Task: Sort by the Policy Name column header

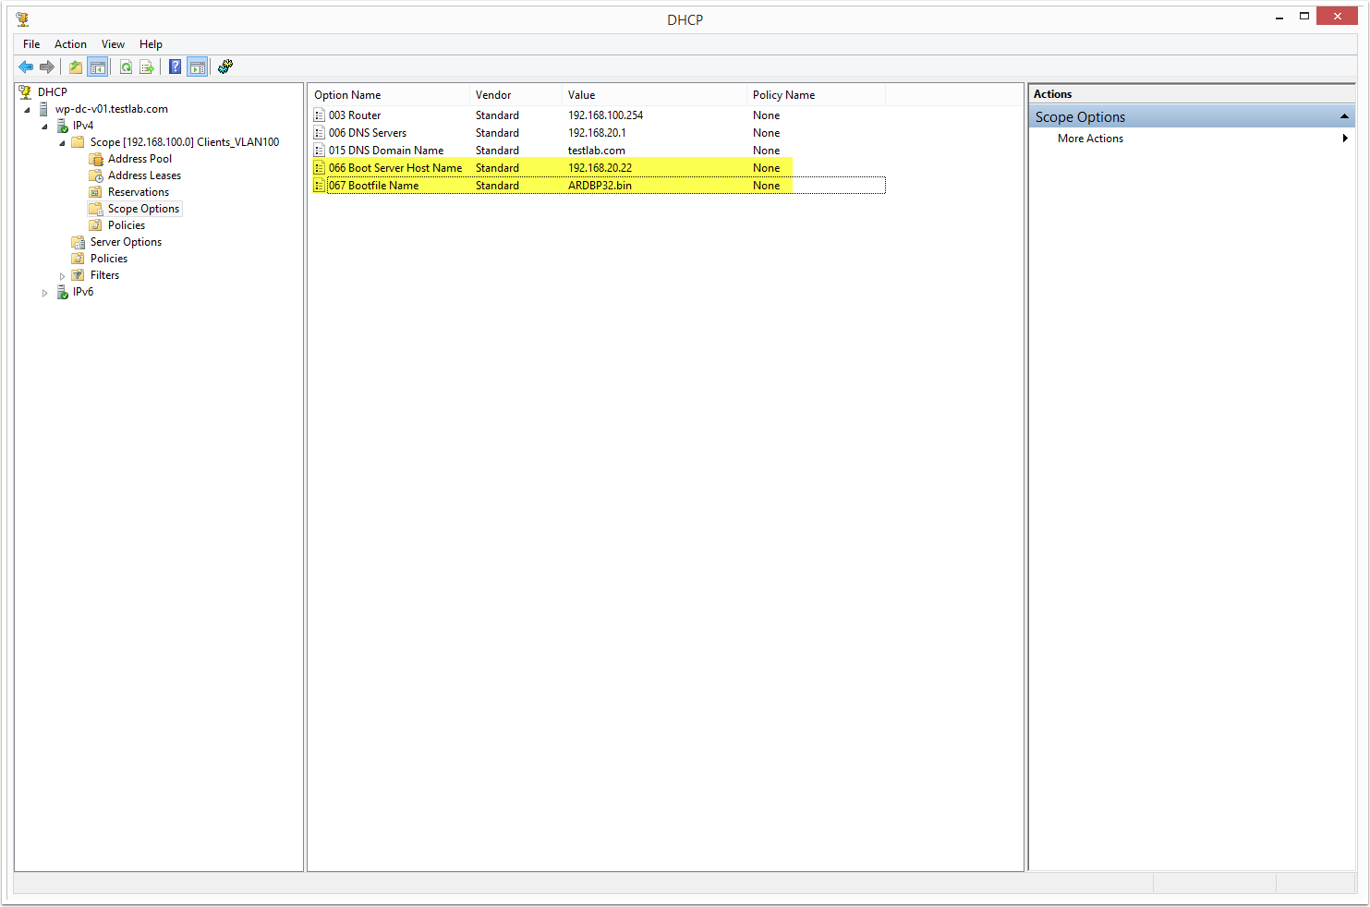Action: tap(816, 95)
